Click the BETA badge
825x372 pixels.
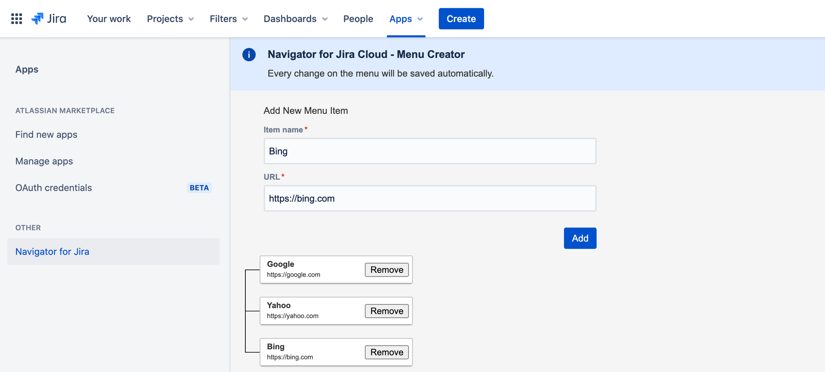tap(199, 188)
